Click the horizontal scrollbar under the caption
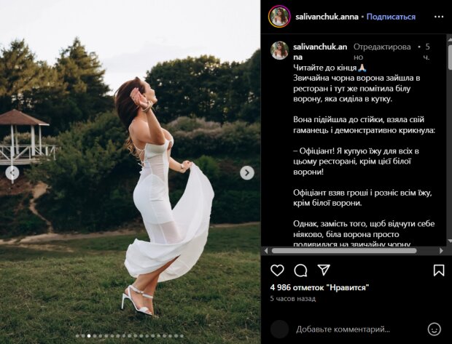 tap(343, 251)
